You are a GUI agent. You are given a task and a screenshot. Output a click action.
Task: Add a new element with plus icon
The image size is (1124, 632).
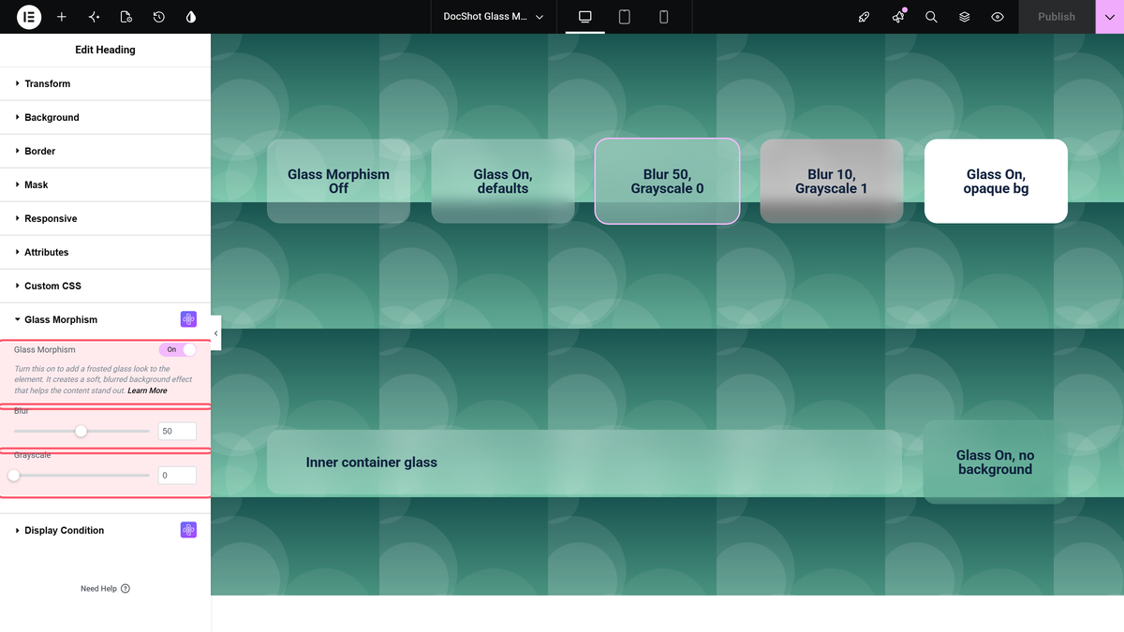[62, 17]
